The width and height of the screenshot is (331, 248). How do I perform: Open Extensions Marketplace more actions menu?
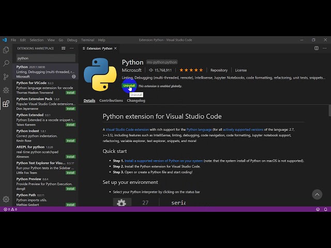pos(72,48)
